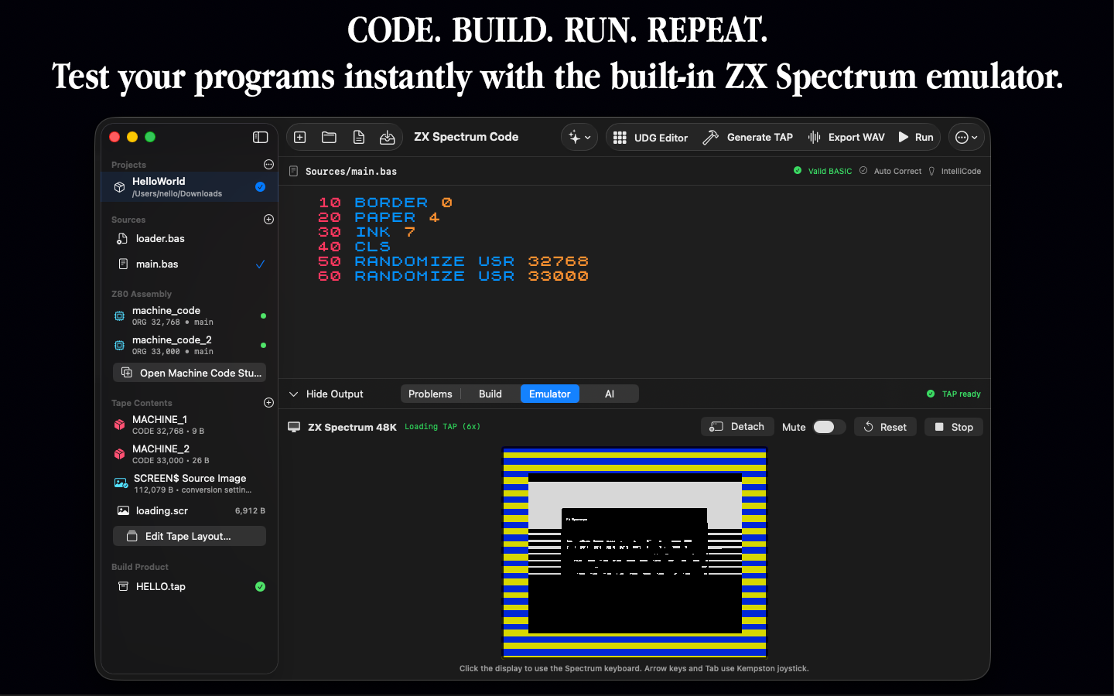Click Edit Tape Layout button
Screen dimensions: 1114x696
point(190,536)
